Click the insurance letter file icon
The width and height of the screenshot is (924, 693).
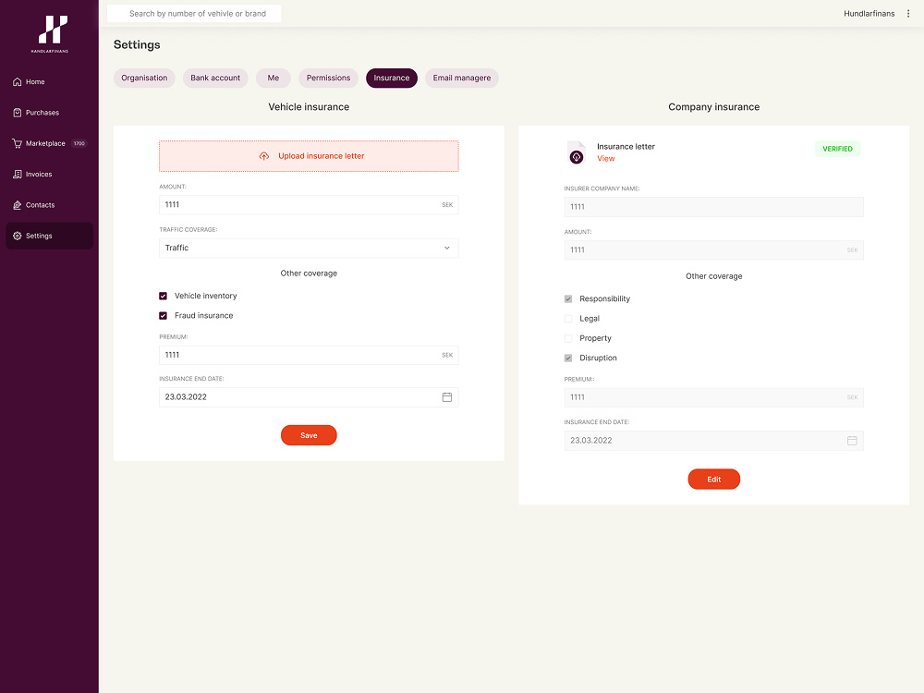(x=577, y=152)
